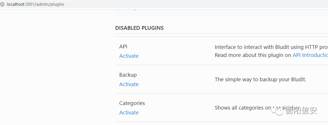Click the API plugin name
328x125 pixels.
tap(123, 46)
